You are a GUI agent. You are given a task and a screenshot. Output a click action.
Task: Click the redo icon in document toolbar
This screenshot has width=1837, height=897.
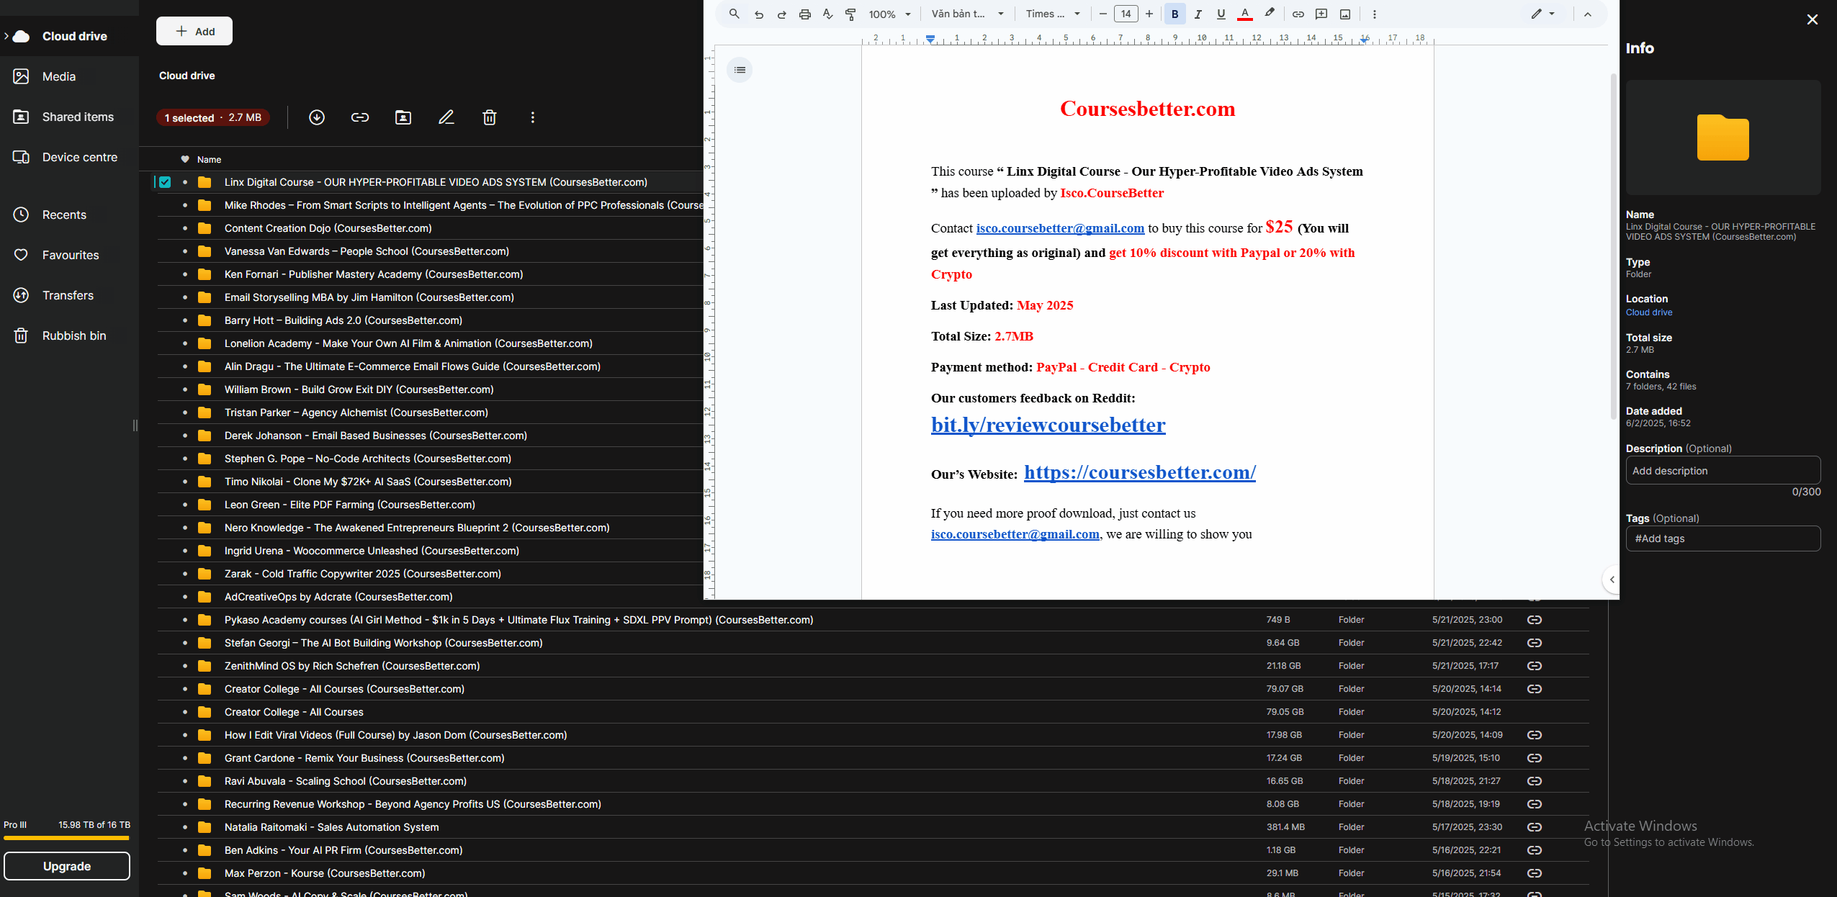point(781,14)
